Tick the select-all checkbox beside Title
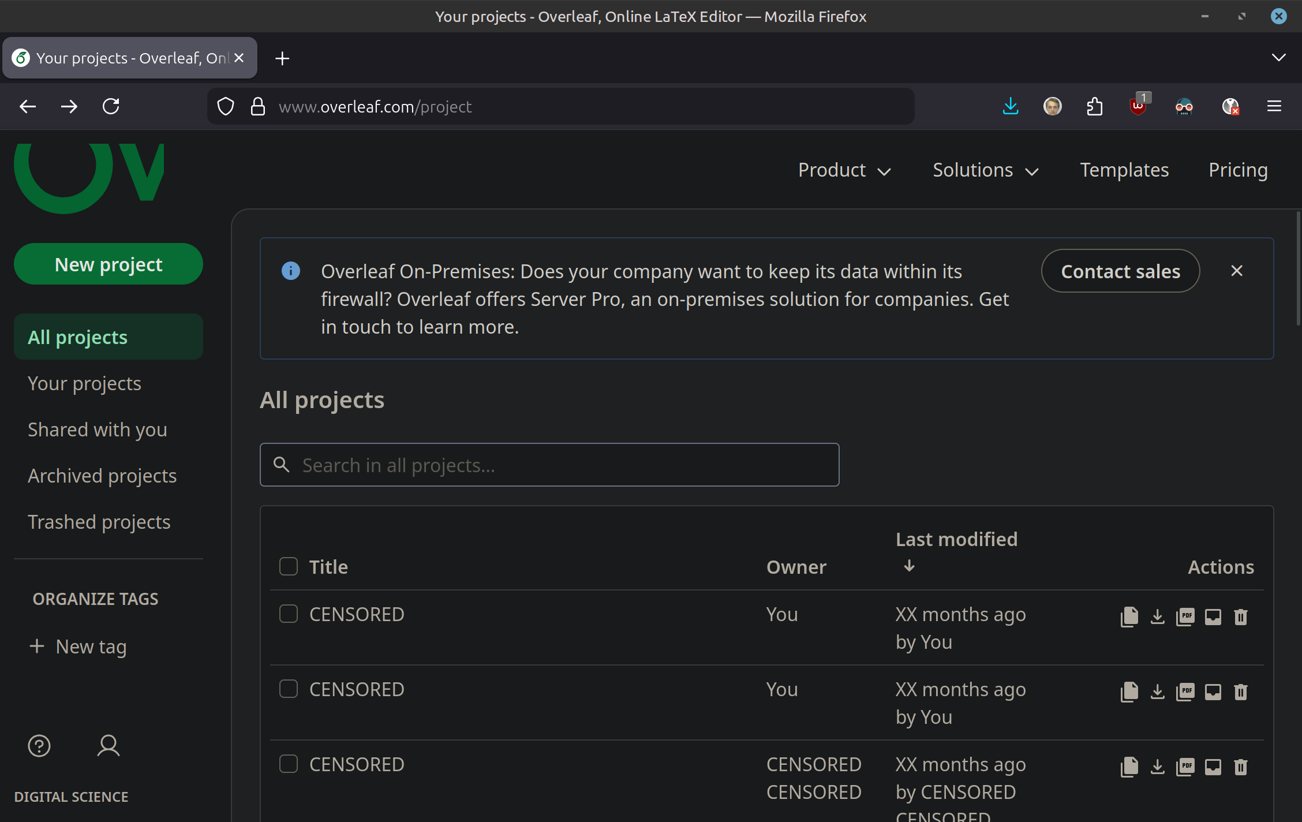The width and height of the screenshot is (1302, 822). (289, 566)
